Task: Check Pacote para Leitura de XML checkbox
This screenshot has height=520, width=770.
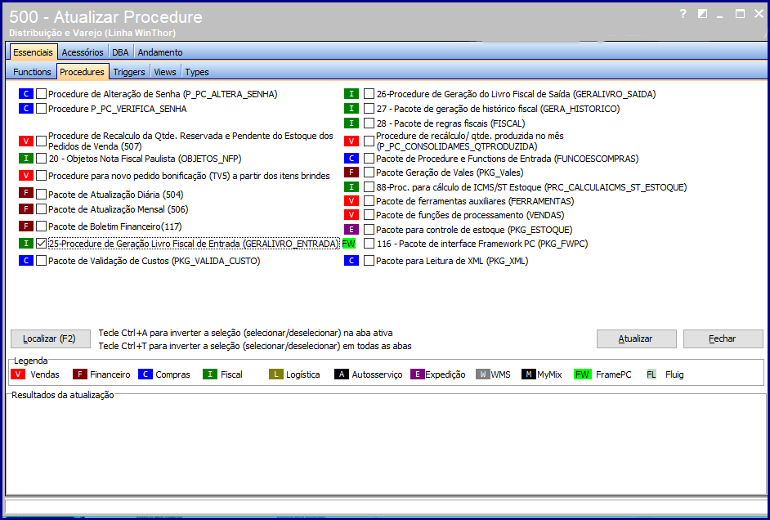Action: click(x=369, y=261)
